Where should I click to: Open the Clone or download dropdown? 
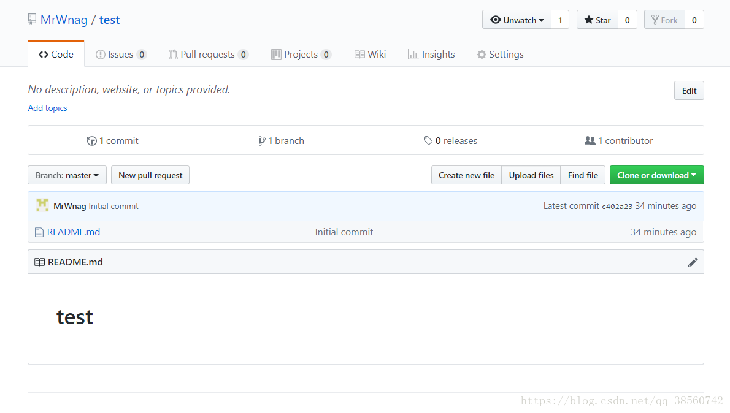tap(656, 175)
